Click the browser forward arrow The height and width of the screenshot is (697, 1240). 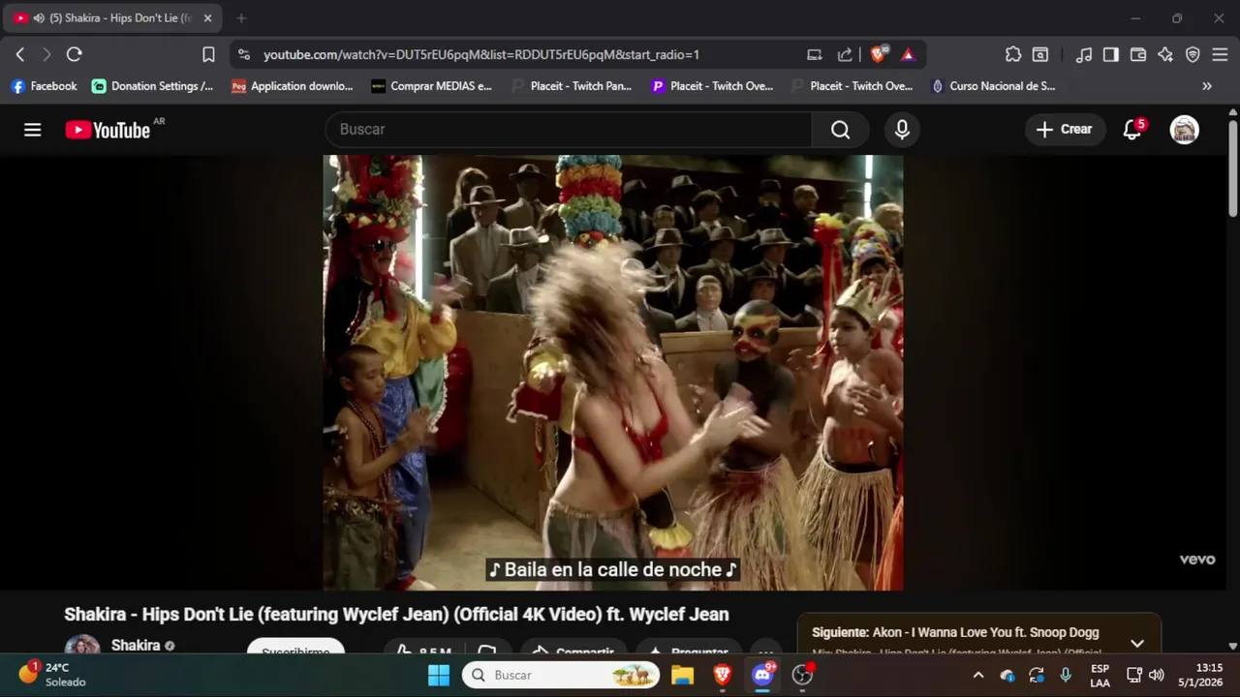click(46, 55)
